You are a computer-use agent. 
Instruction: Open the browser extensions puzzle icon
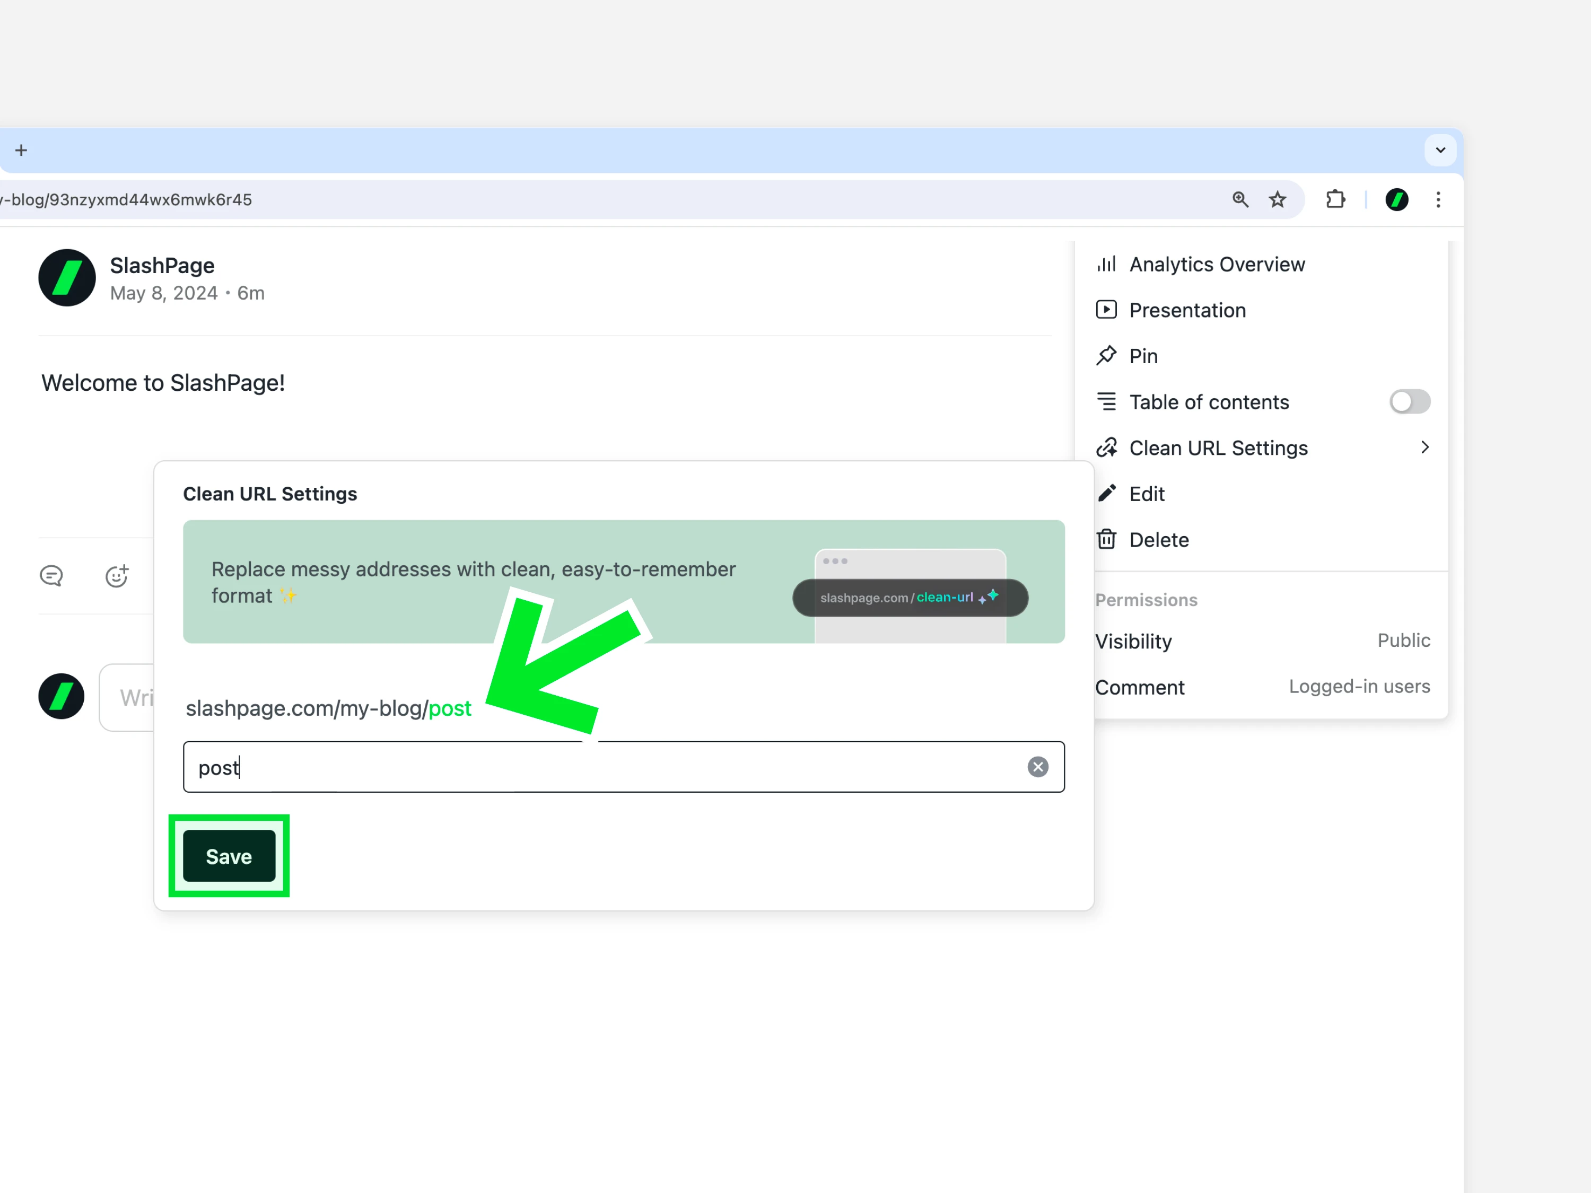pos(1335,199)
